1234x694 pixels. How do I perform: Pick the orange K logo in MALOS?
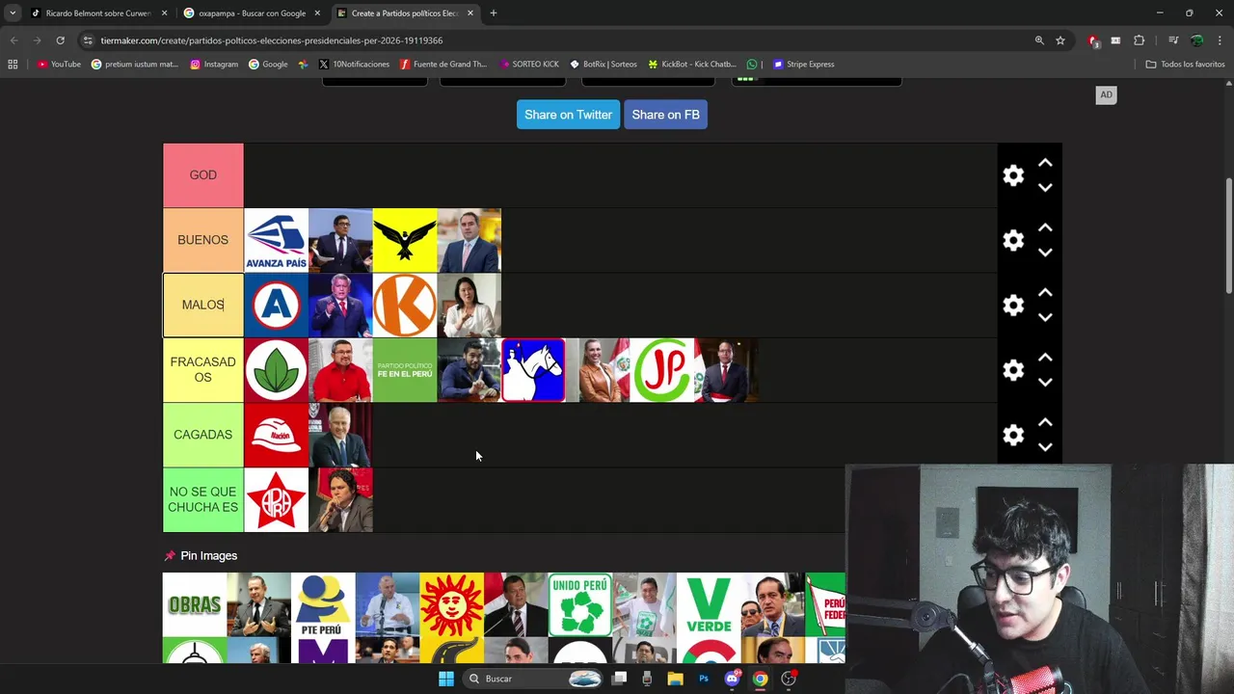[405, 305]
